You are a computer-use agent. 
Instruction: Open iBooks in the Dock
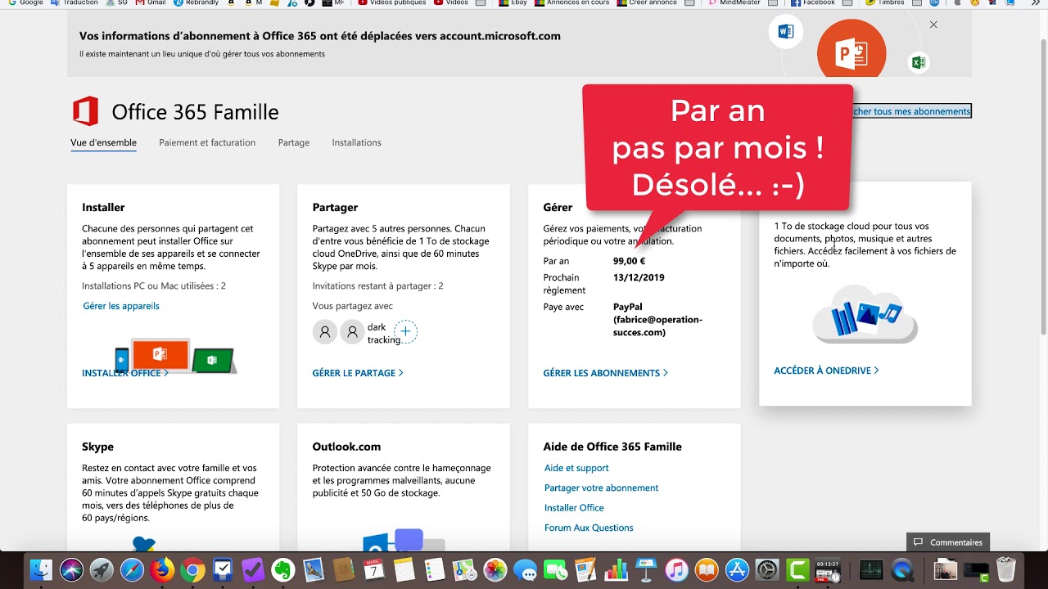pyautogui.click(x=707, y=570)
